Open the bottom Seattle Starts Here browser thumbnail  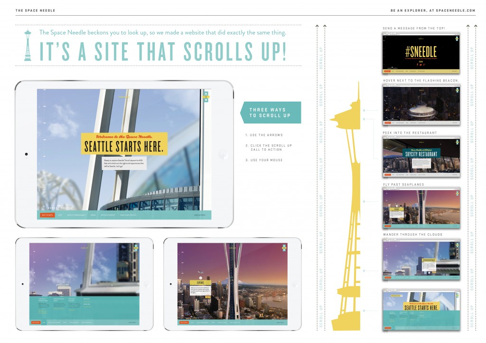(x=421, y=310)
